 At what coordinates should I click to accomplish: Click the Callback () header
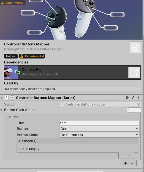[77, 141]
